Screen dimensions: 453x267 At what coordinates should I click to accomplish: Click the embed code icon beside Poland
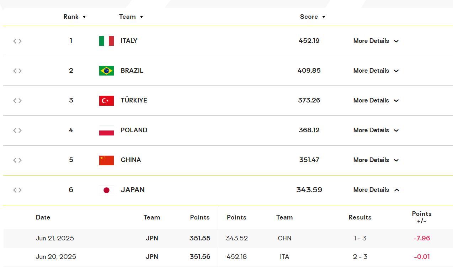point(17,130)
